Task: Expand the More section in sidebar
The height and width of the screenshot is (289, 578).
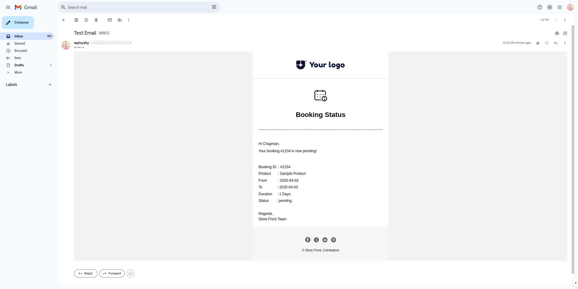Action: click(18, 72)
